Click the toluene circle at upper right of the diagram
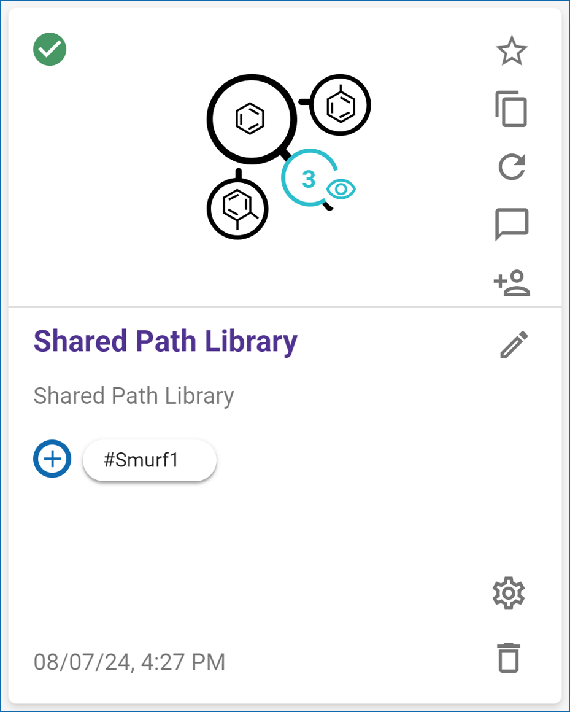 (x=340, y=106)
